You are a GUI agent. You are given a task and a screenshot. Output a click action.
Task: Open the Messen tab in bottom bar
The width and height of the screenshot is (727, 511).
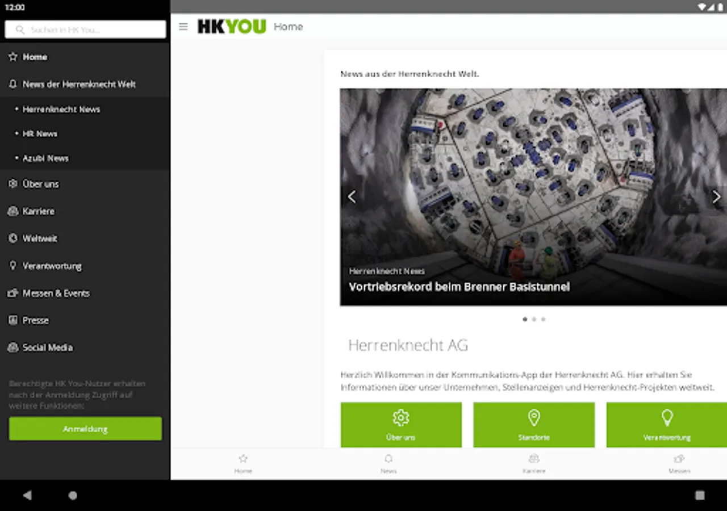[679, 464]
